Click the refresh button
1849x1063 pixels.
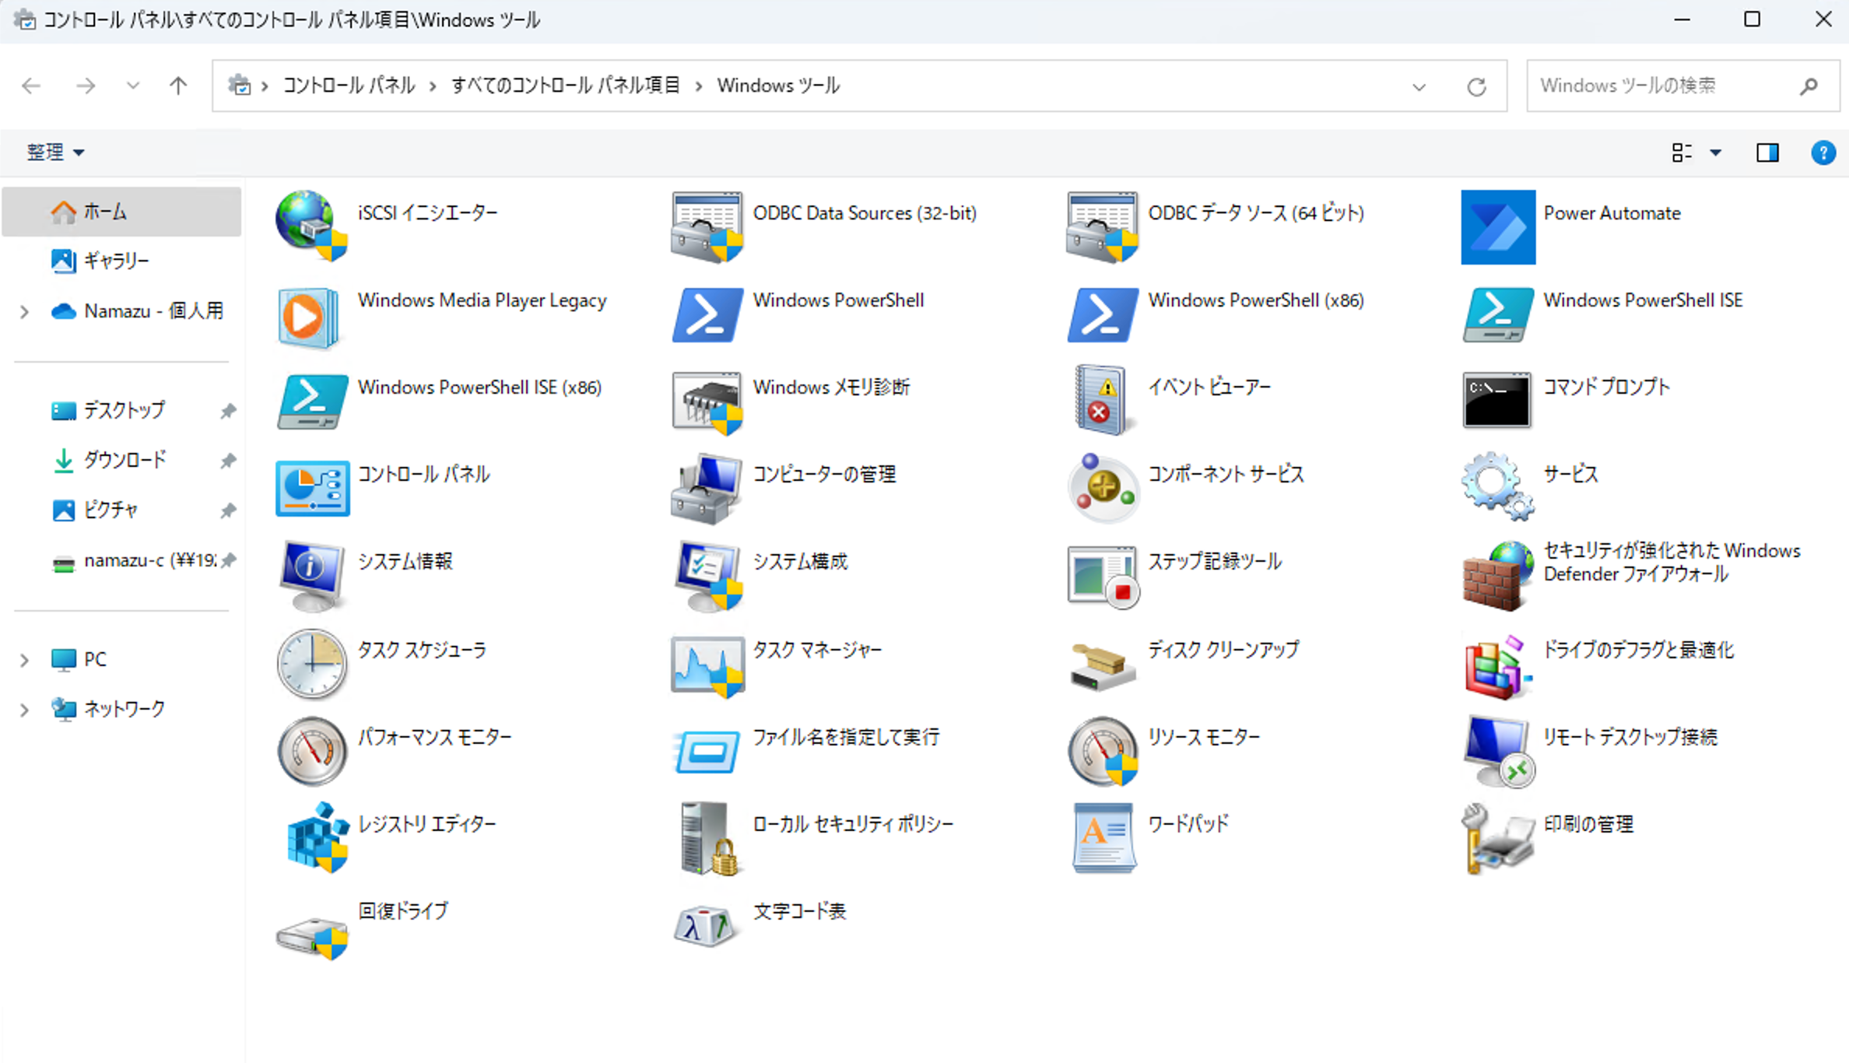[1476, 86]
